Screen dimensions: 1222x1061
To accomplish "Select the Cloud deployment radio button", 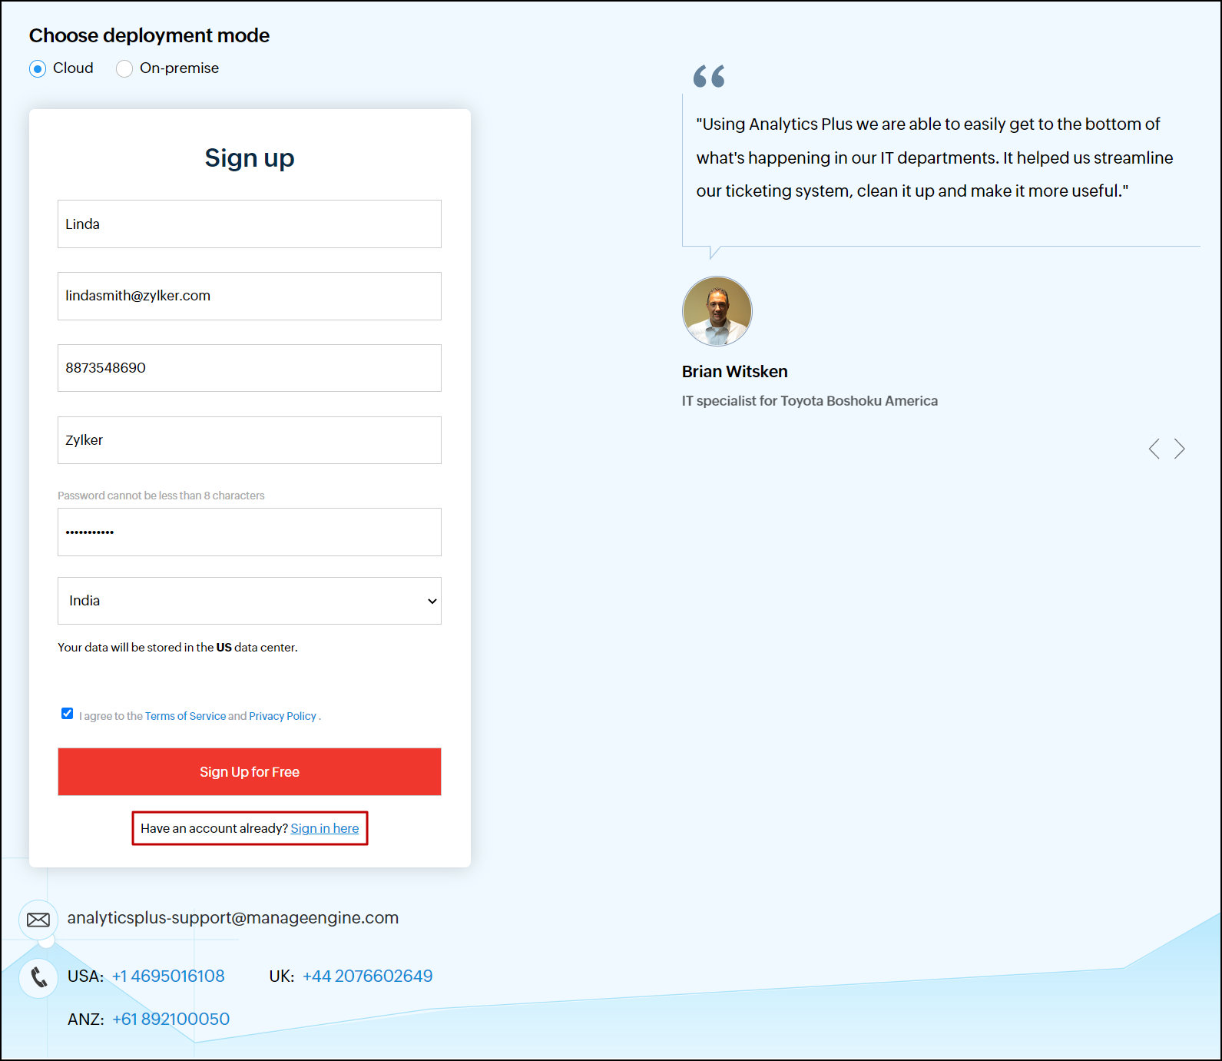I will pos(38,69).
